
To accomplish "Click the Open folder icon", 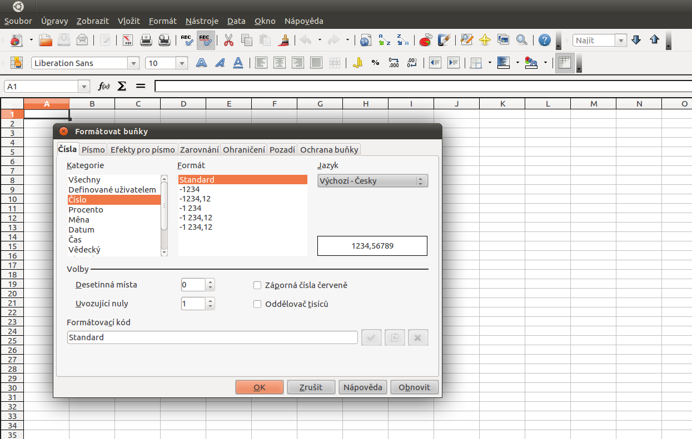I will coord(46,40).
